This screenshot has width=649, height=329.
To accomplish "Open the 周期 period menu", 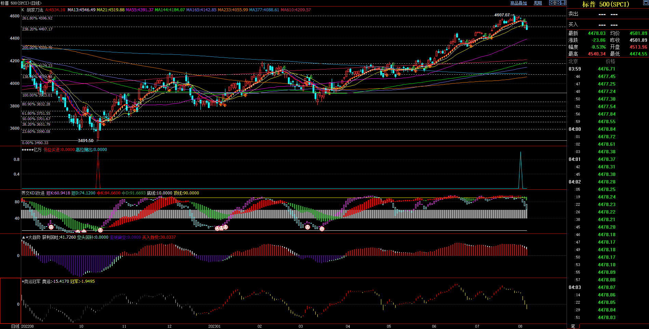I will (x=538, y=3).
